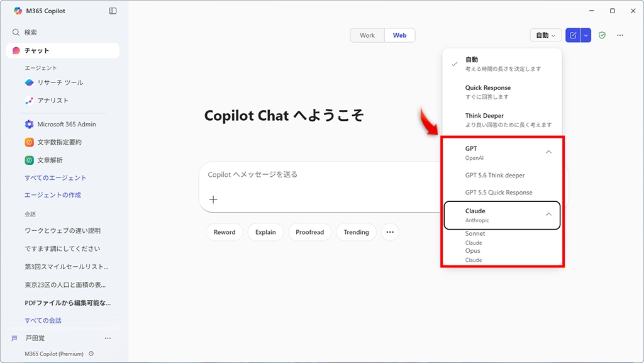Select the Quick Response option
Image resolution: width=644 pixels, height=363 pixels.
pyautogui.click(x=502, y=92)
